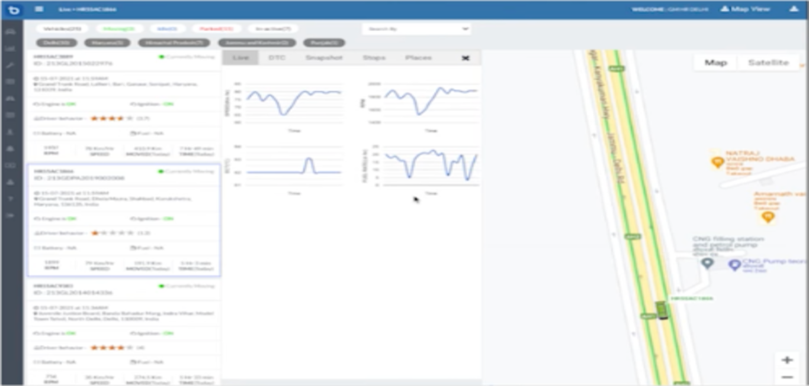Open the wrench icon in the sidebar
Viewport: 809px width, 386px height.
point(10,64)
